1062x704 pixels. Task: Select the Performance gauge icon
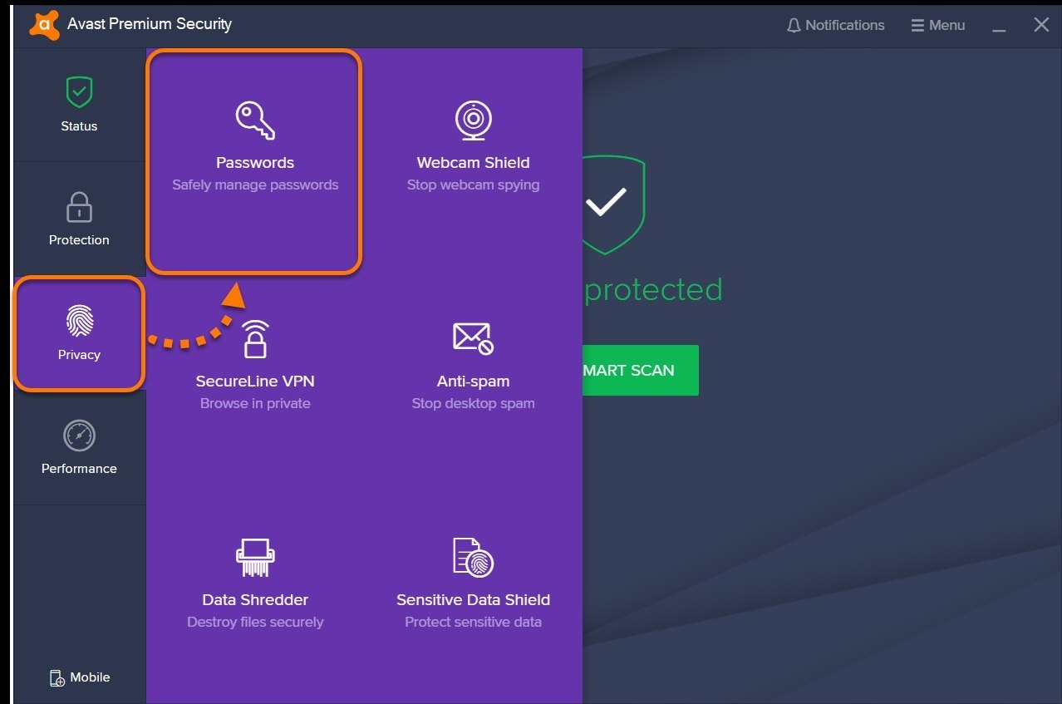tap(79, 433)
